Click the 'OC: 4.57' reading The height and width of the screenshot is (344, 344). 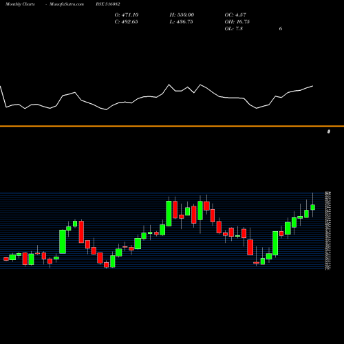click(235, 15)
